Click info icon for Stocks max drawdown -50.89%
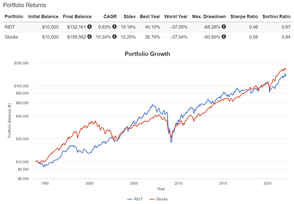294x204 pixels. 224,37
